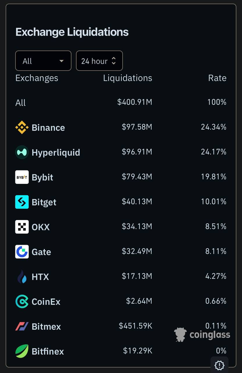242x373 pixels.
Task: Click the CoinEx logo icon
Action: click(x=22, y=301)
